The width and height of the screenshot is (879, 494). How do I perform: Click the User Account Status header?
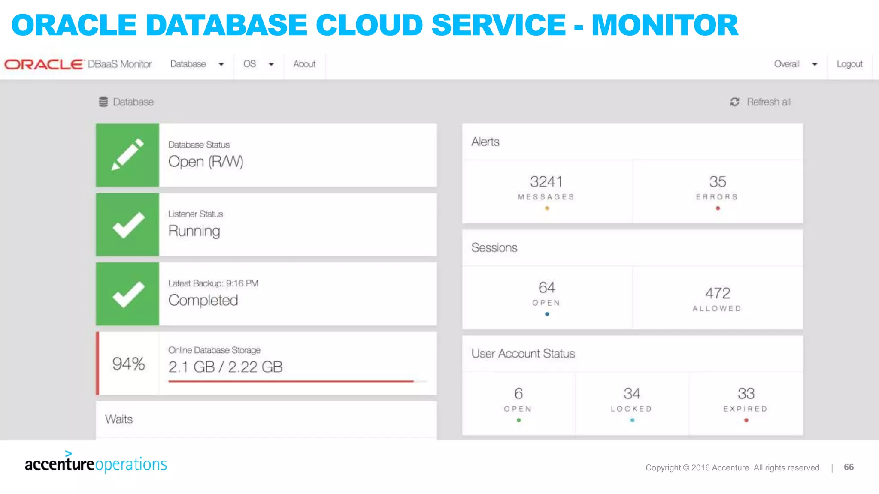coord(632,354)
